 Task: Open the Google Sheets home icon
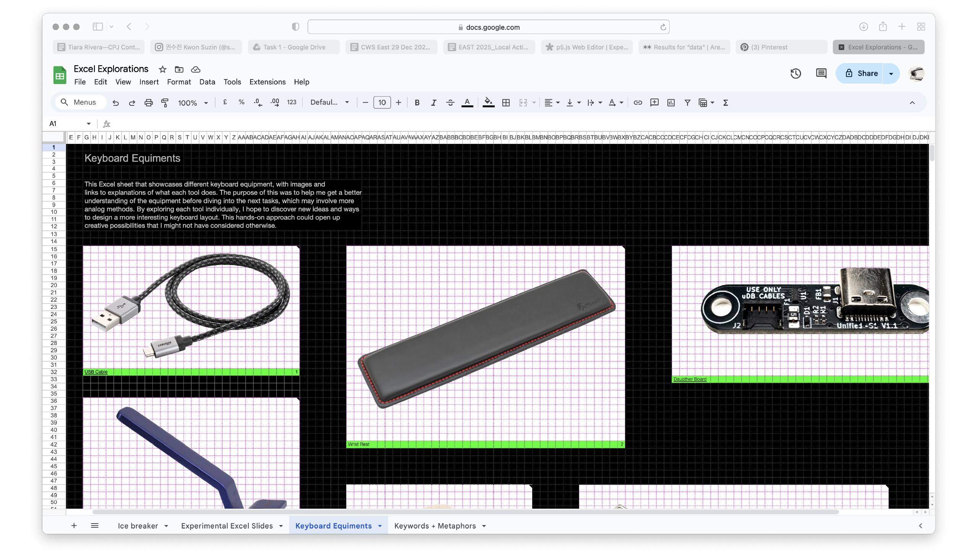[x=60, y=75]
